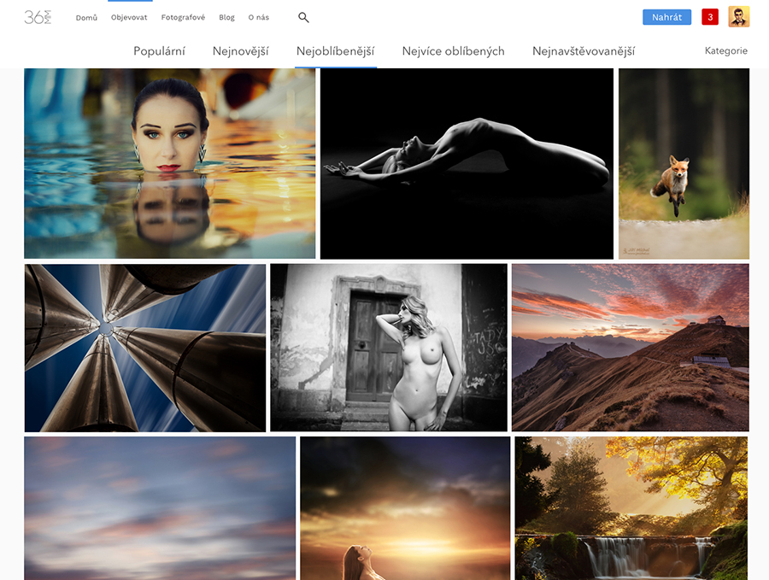Open the jumping fox photo
The width and height of the screenshot is (769, 580).
684,163
